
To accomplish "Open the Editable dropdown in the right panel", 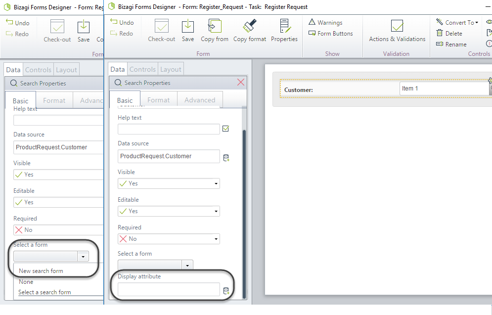I will coord(169,211).
